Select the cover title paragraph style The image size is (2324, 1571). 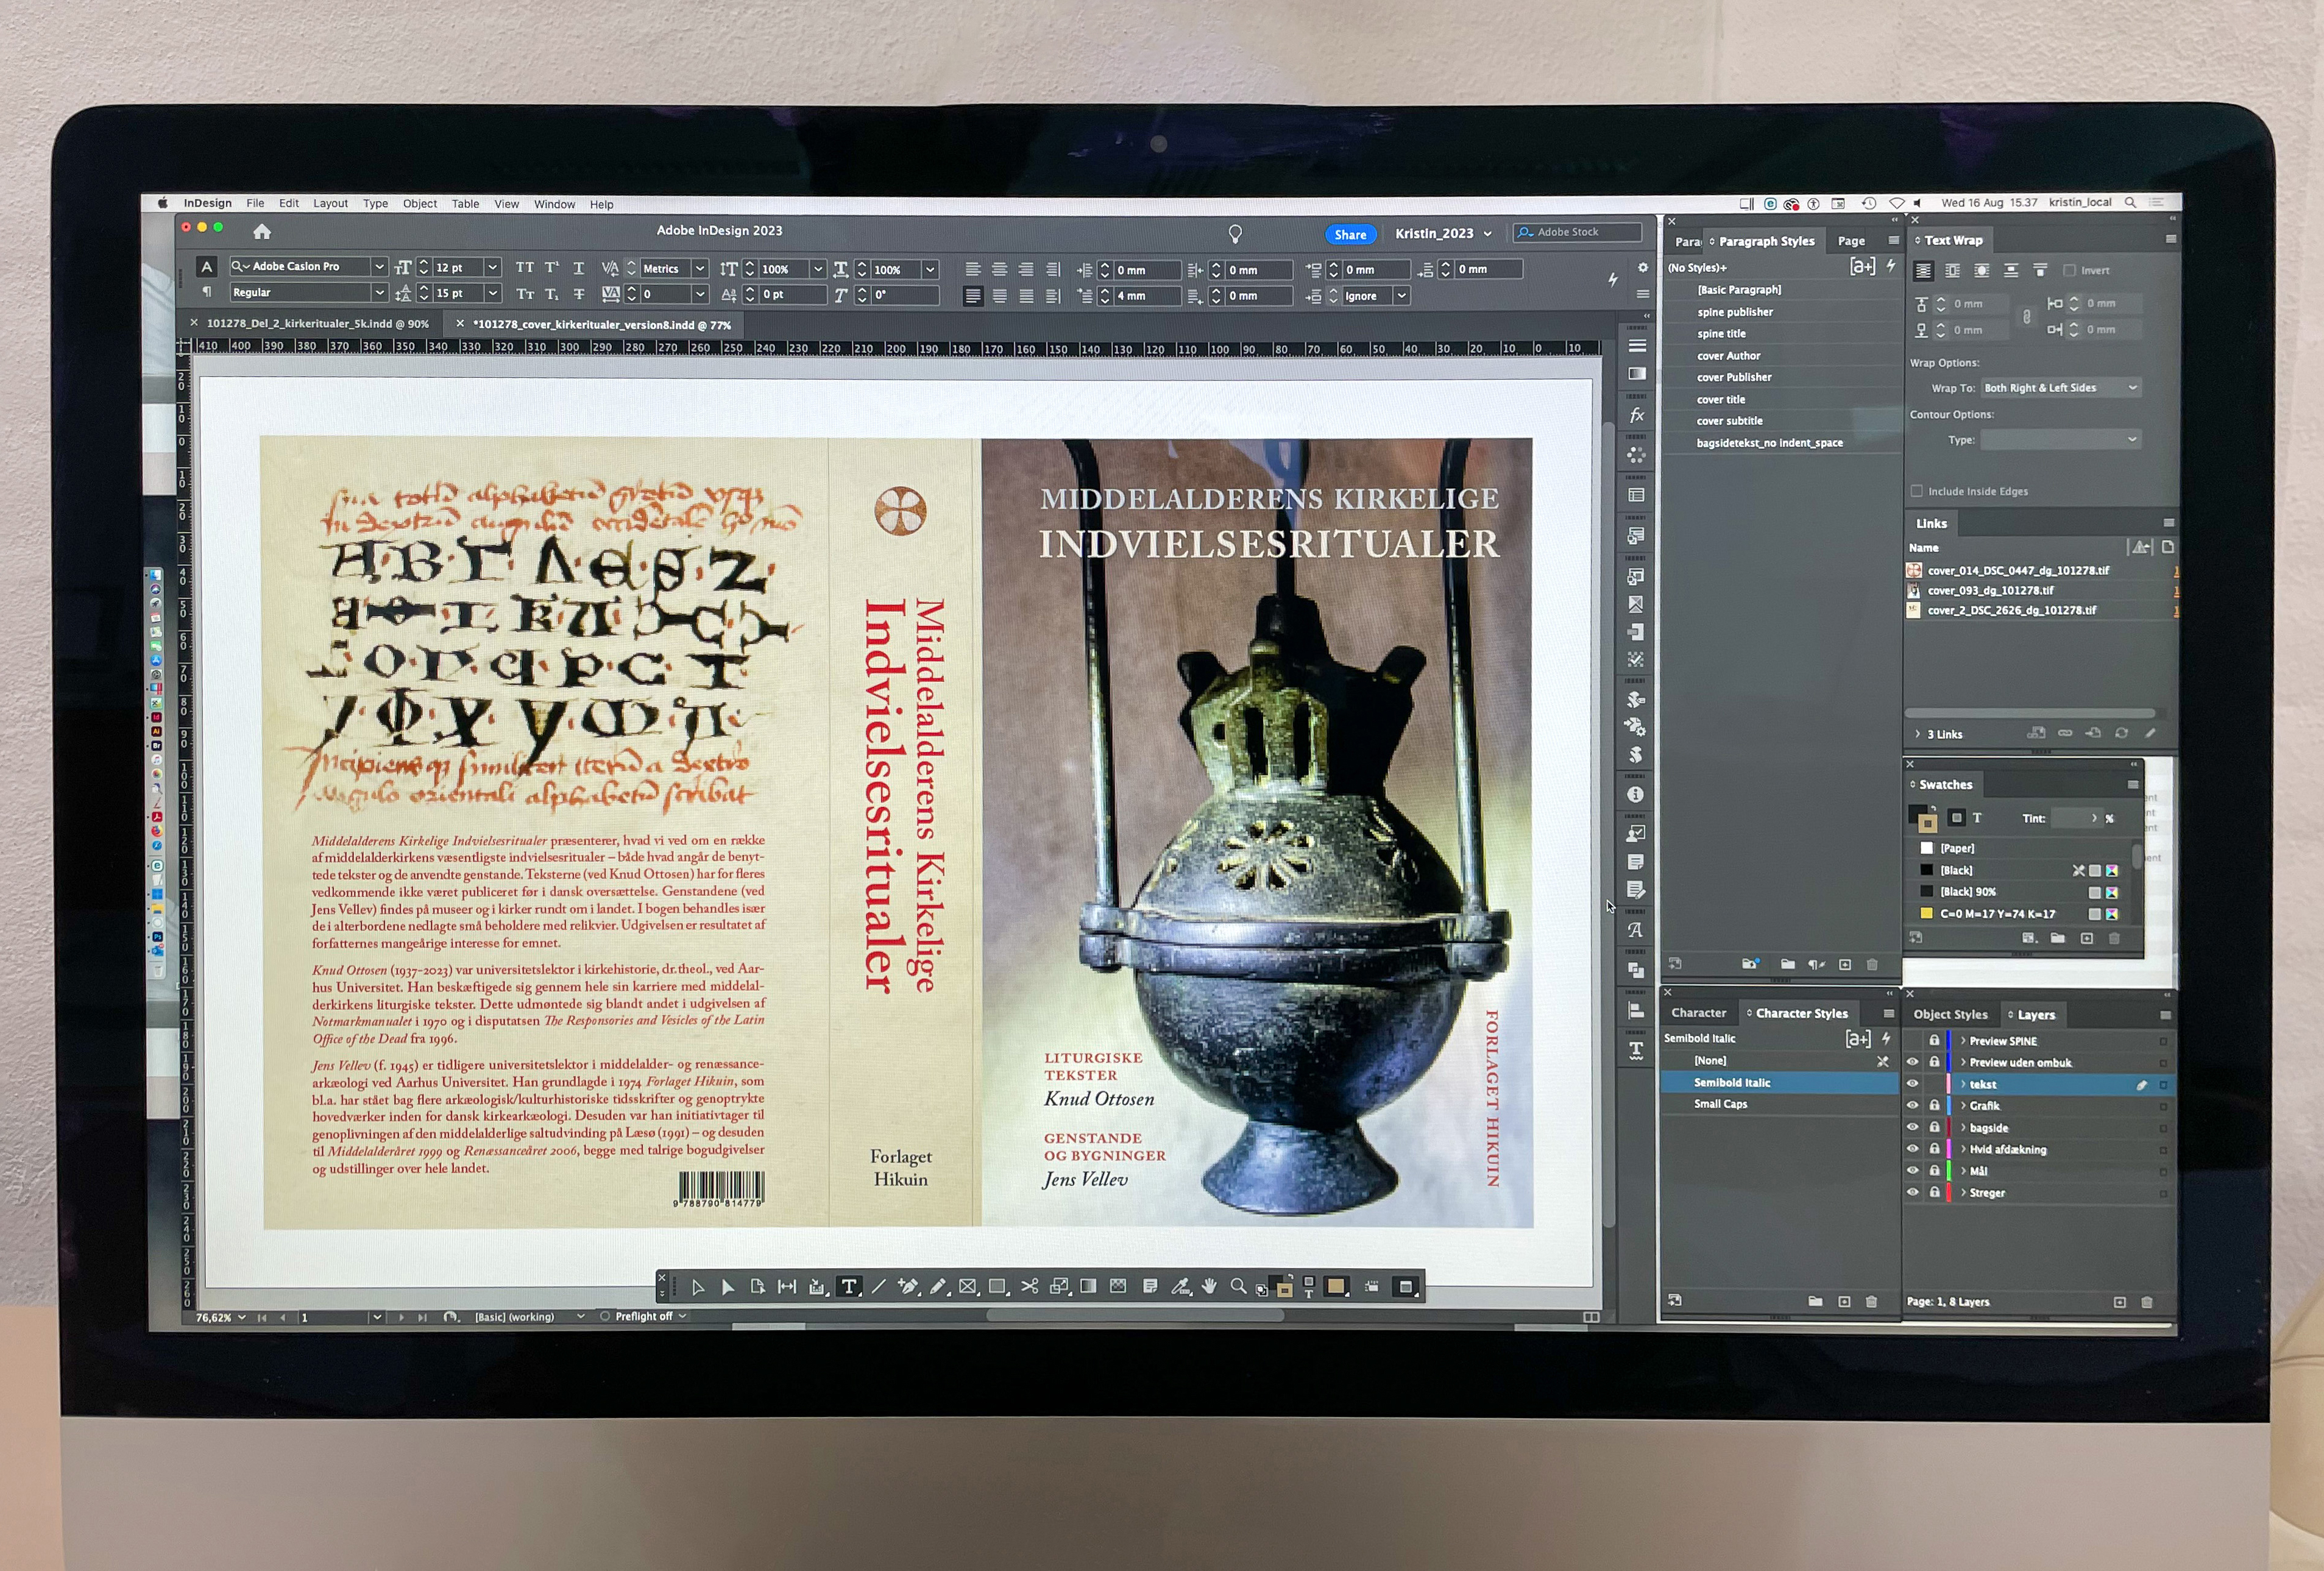coord(1782,400)
